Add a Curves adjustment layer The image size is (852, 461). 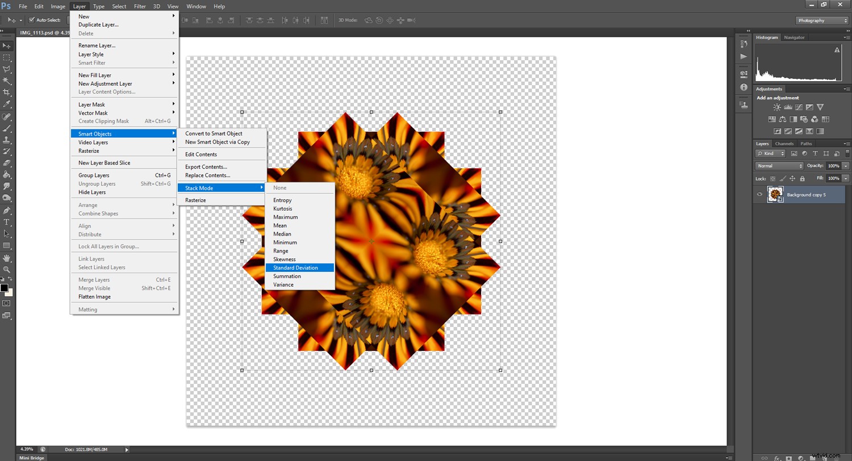click(799, 107)
